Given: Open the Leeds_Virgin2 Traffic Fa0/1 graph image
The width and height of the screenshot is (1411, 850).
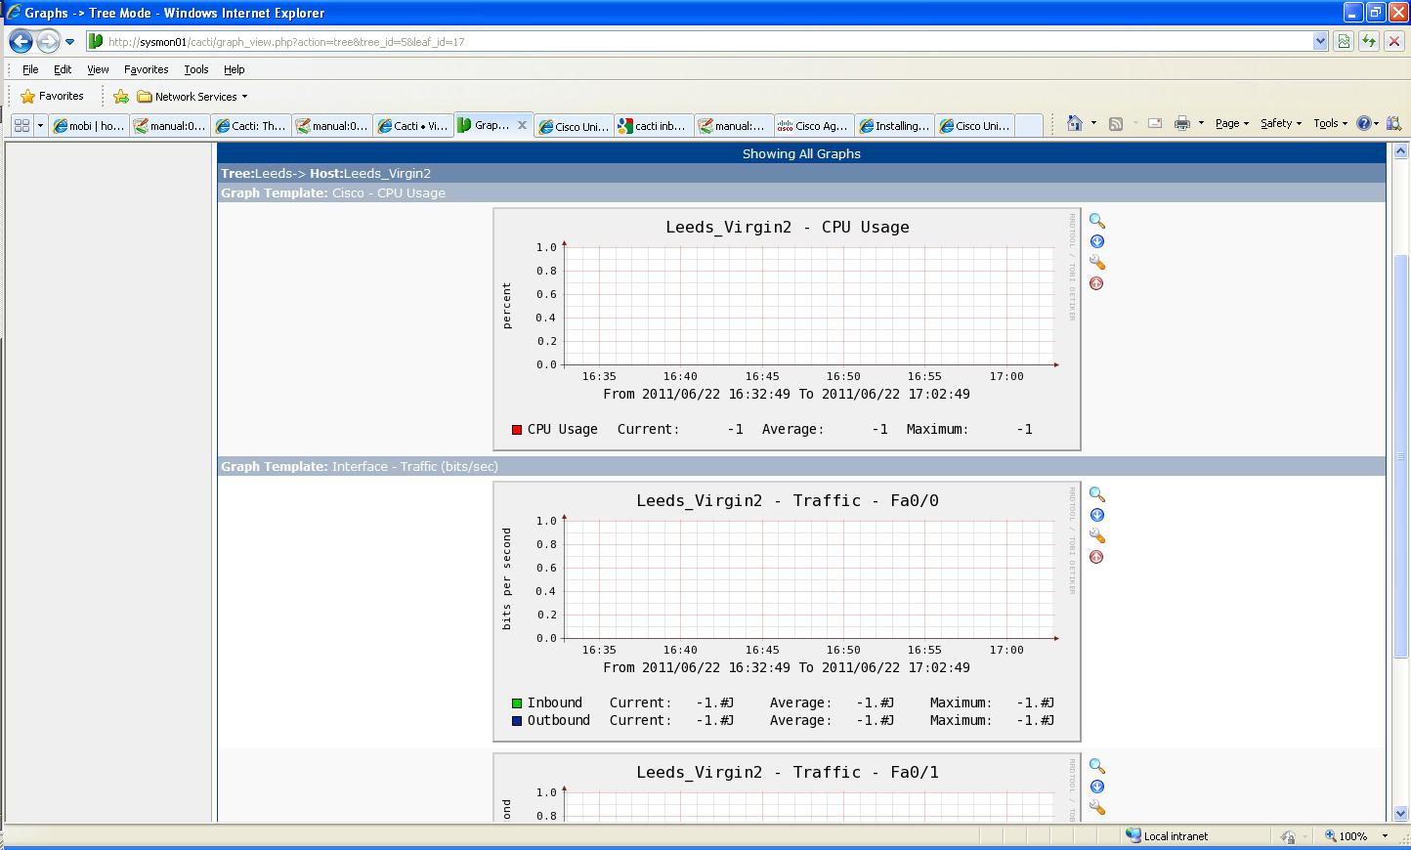Looking at the screenshot, I should click(787, 787).
